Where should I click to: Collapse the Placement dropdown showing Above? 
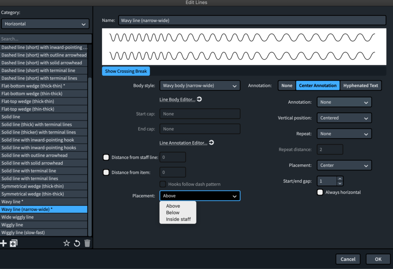pos(200,196)
